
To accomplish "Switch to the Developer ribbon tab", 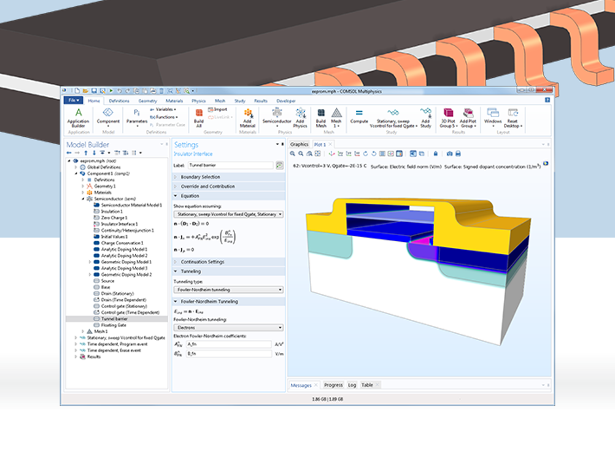I will point(286,101).
